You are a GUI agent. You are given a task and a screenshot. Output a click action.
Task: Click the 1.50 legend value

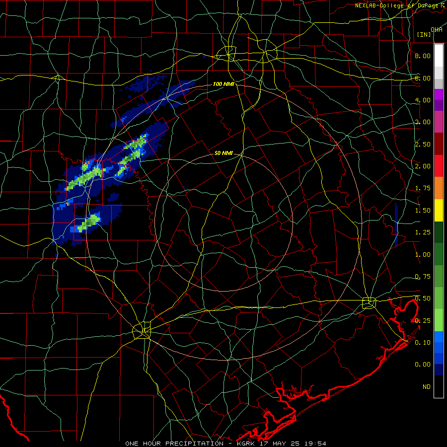tap(423, 211)
